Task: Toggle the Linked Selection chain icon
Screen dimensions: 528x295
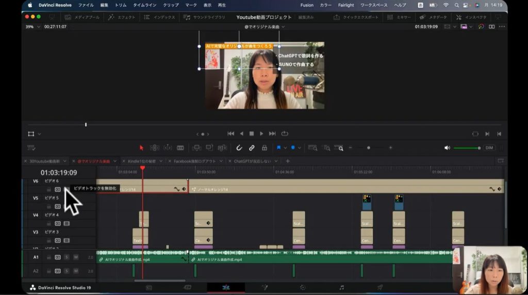Action: pyautogui.click(x=252, y=148)
